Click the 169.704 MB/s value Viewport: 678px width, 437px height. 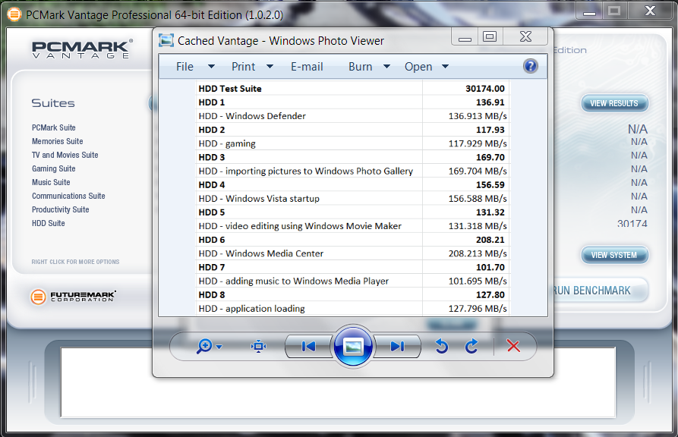point(478,171)
